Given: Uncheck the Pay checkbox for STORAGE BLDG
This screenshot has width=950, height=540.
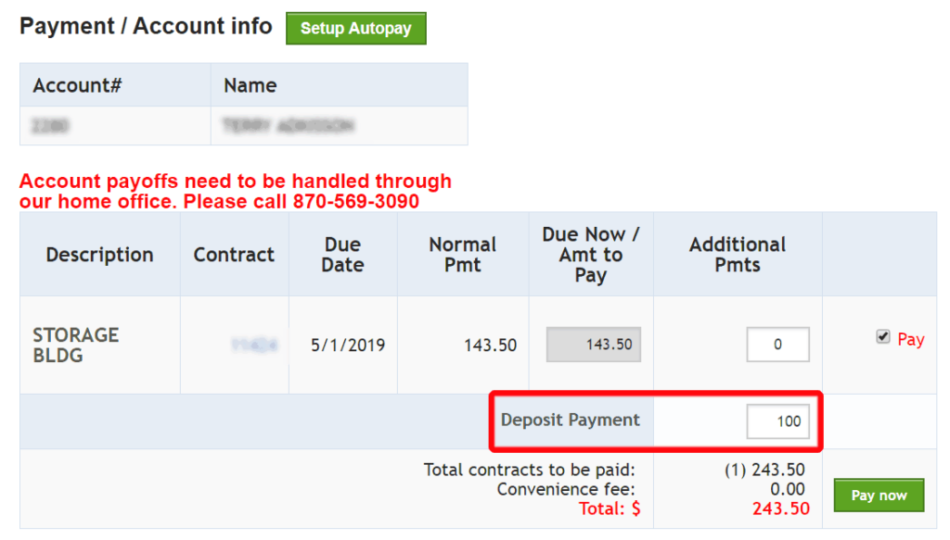Looking at the screenshot, I should point(882,338).
